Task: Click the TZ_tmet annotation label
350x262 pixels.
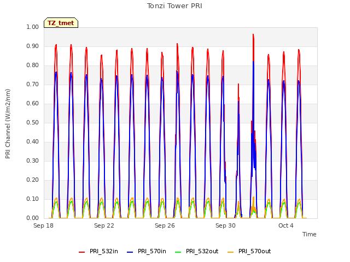Action: (61, 23)
